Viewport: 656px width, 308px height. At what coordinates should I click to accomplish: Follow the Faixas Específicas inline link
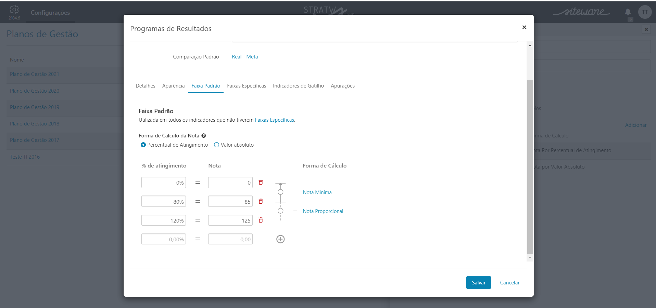pos(275,120)
